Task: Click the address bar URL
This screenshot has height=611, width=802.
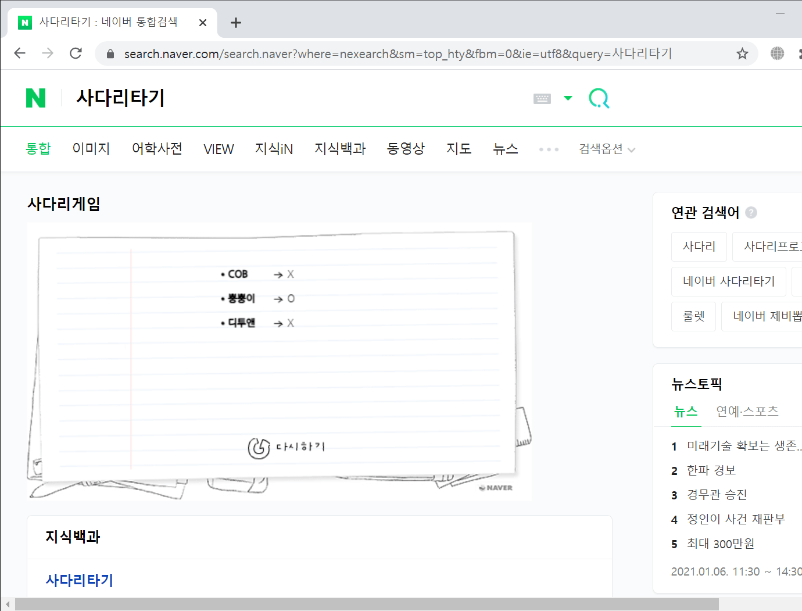Action: point(398,53)
